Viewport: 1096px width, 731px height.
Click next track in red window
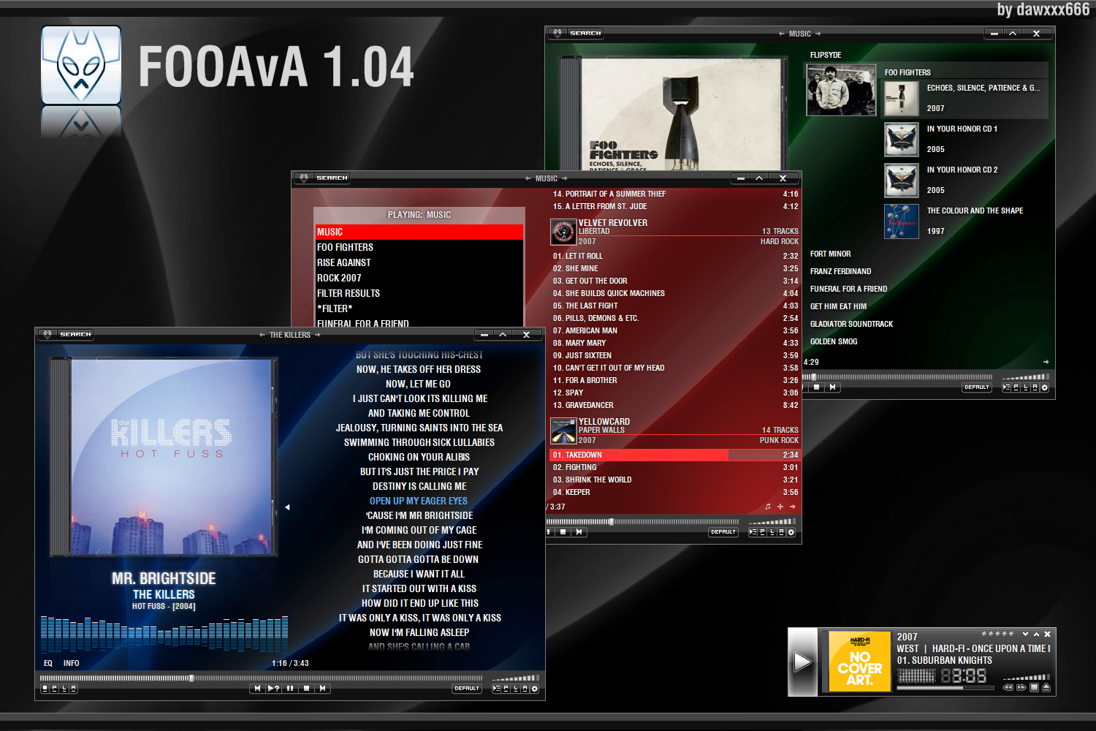(x=579, y=532)
